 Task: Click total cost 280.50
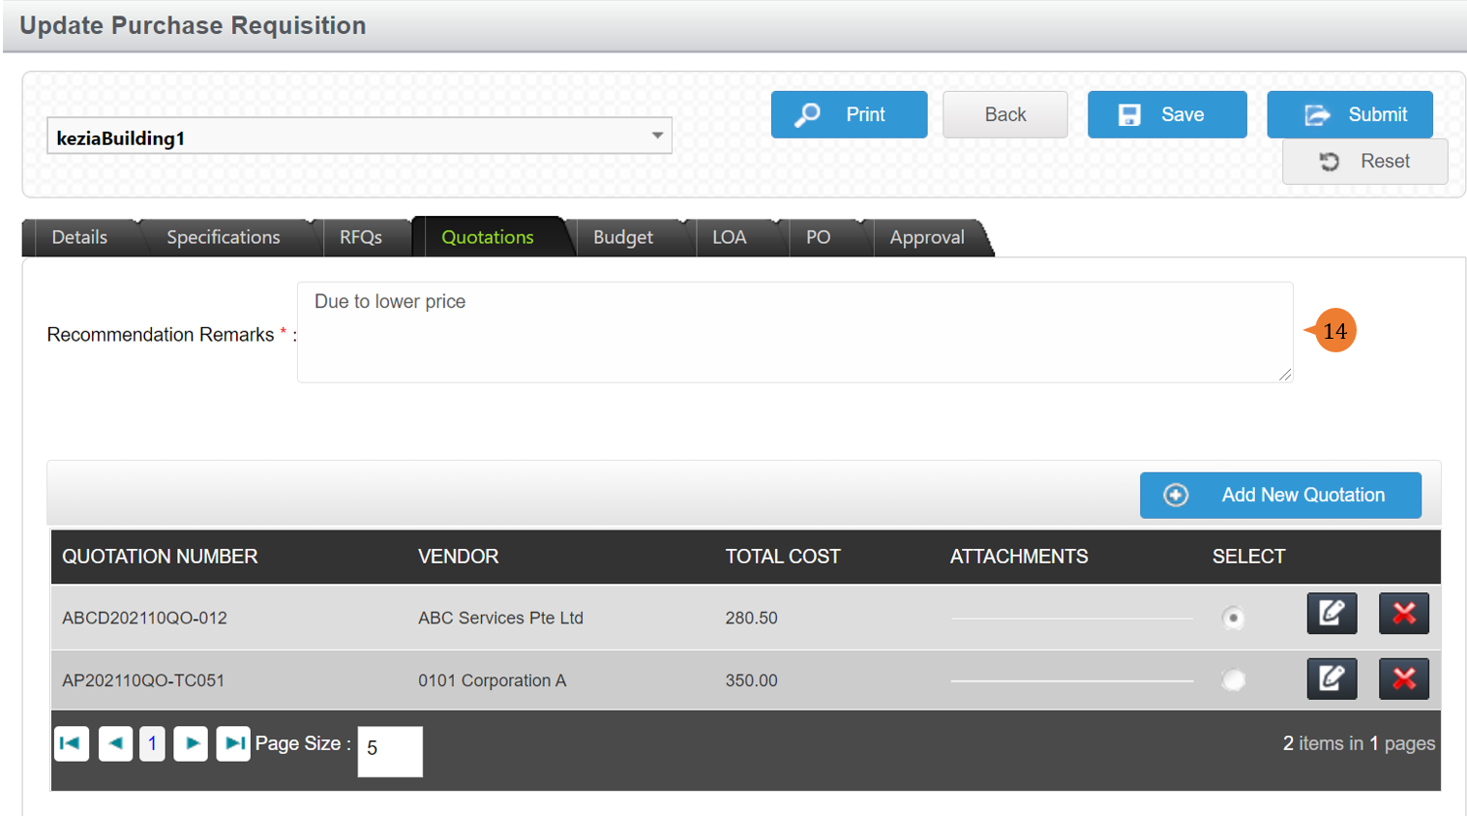(751, 618)
